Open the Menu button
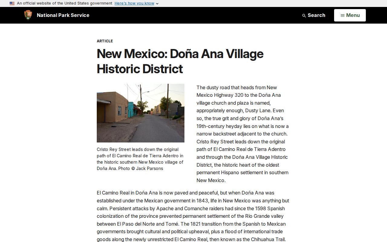Viewport: 387px width, 242px height. pyautogui.click(x=350, y=15)
